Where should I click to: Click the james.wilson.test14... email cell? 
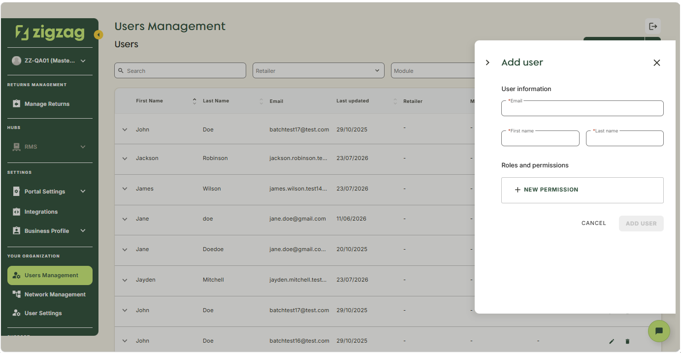click(x=298, y=189)
